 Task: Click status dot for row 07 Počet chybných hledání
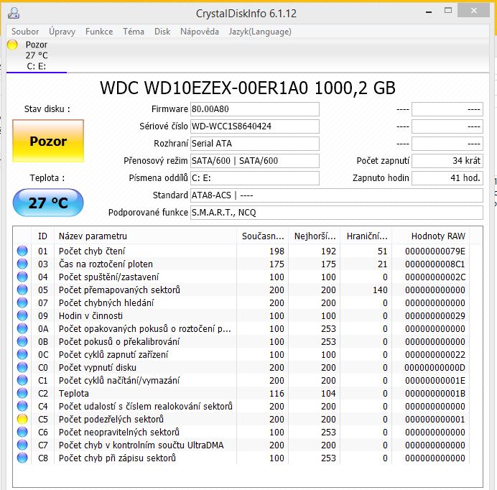click(x=22, y=302)
